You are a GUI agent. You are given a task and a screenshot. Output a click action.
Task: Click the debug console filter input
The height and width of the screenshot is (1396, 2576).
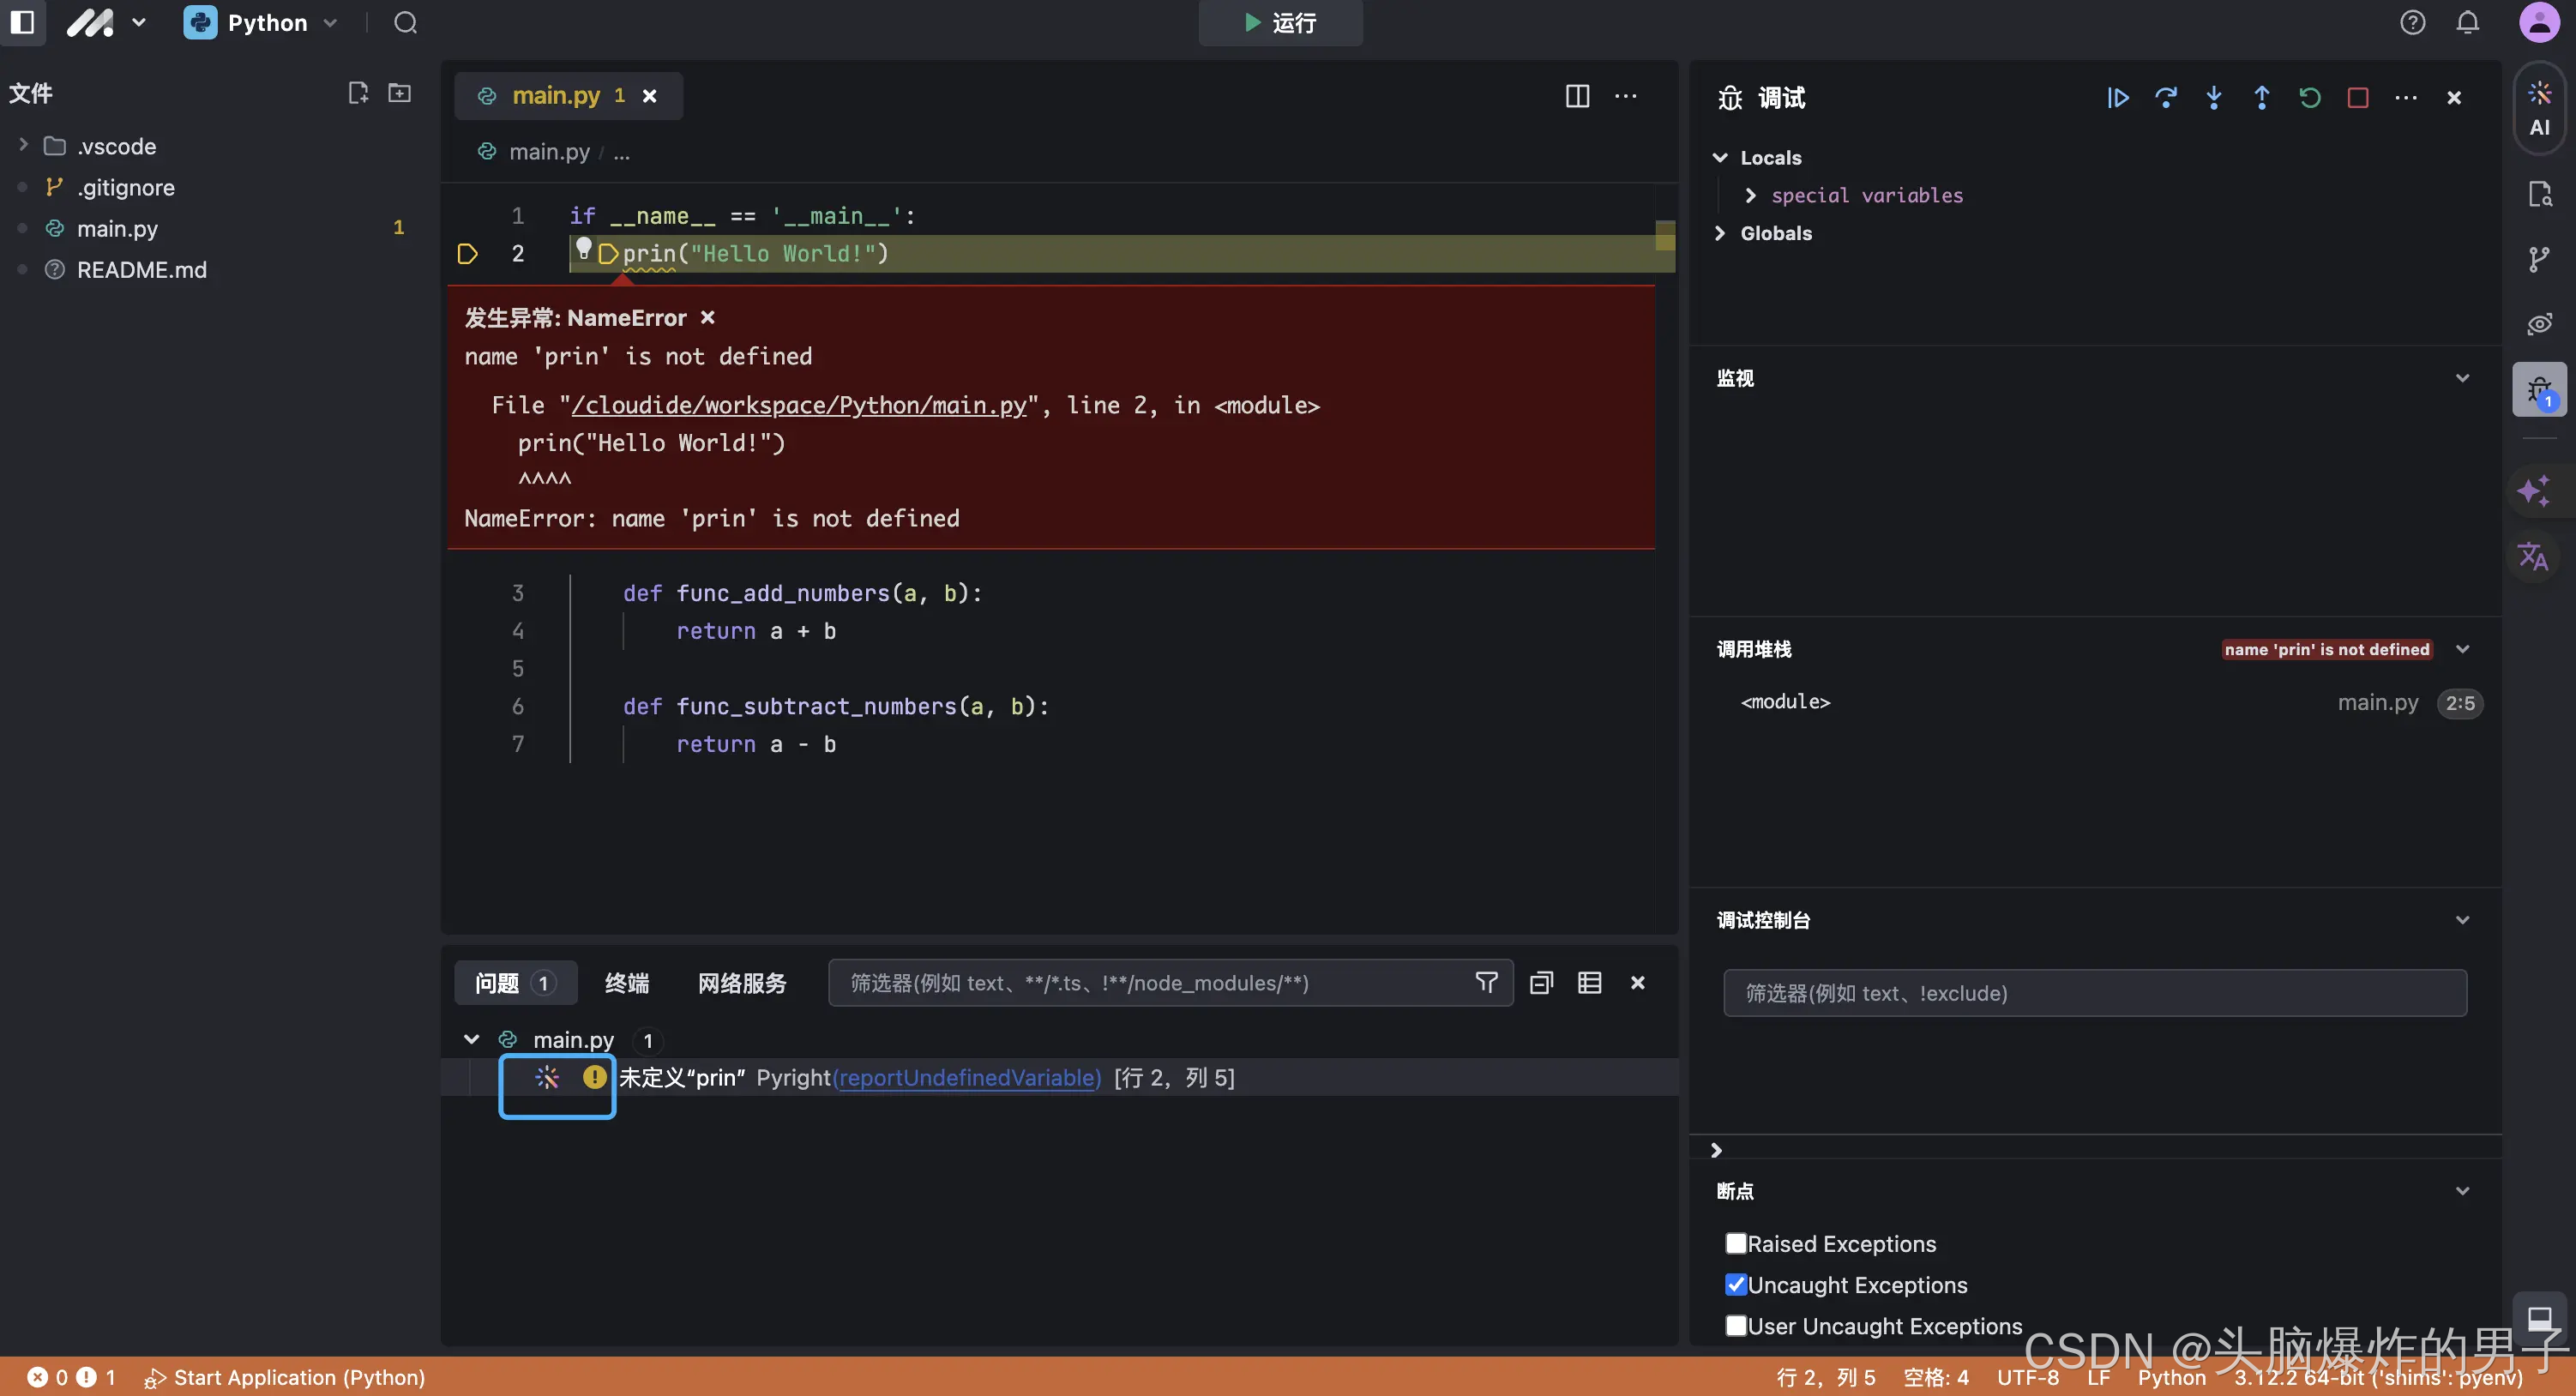coord(2094,993)
